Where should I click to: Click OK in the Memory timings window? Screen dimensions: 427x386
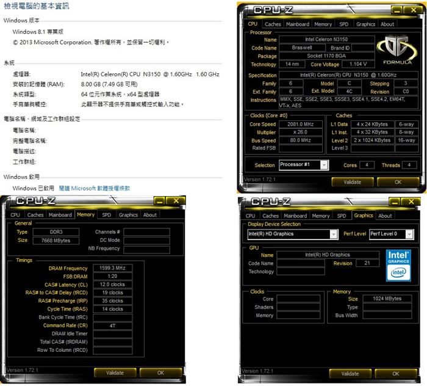(x=160, y=372)
